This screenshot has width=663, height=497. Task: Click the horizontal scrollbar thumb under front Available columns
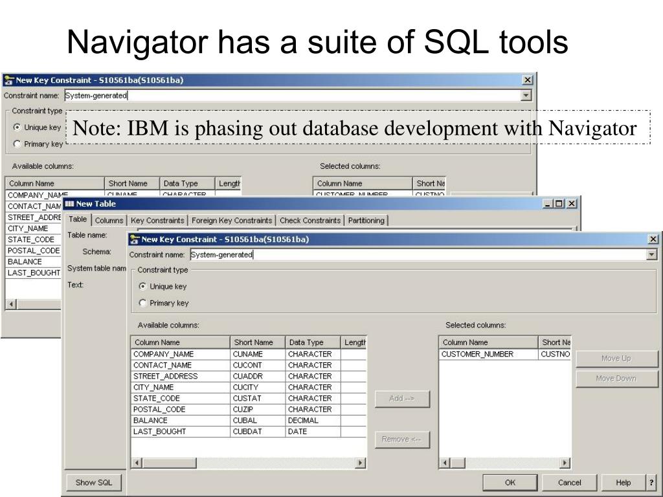169,463
